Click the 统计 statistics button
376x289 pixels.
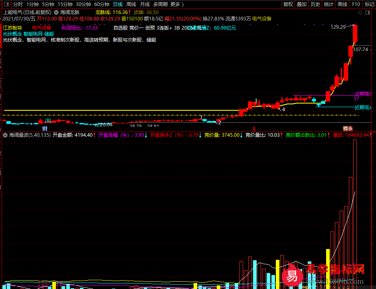(x=329, y=4)
